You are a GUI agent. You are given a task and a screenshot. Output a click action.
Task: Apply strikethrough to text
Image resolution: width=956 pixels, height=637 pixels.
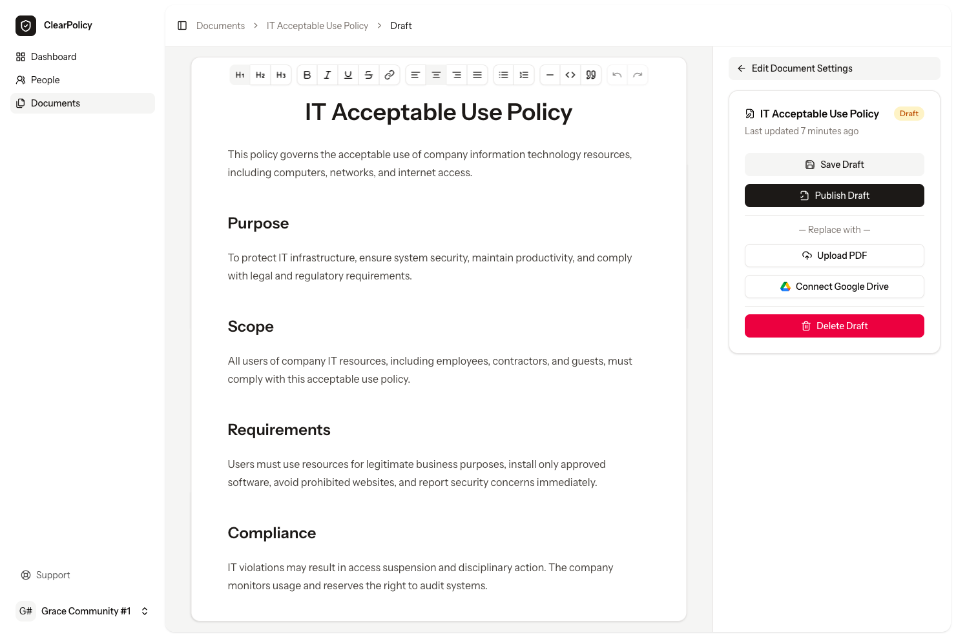(x=369, y=74)
